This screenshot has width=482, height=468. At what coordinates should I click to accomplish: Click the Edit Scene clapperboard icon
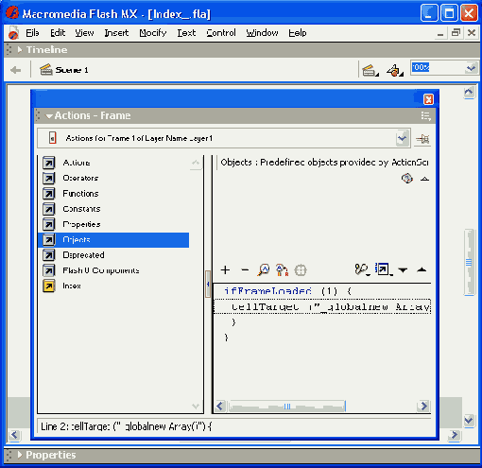[370, 70]
